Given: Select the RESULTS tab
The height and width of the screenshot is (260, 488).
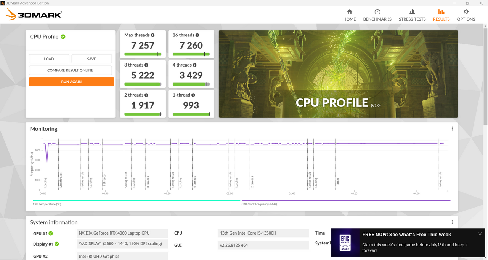Looking at the screenshot, I should [x=441, y=15].
